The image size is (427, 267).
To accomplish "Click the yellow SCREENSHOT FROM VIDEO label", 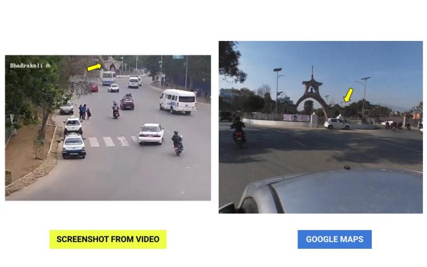I will [x=108, y=239].
